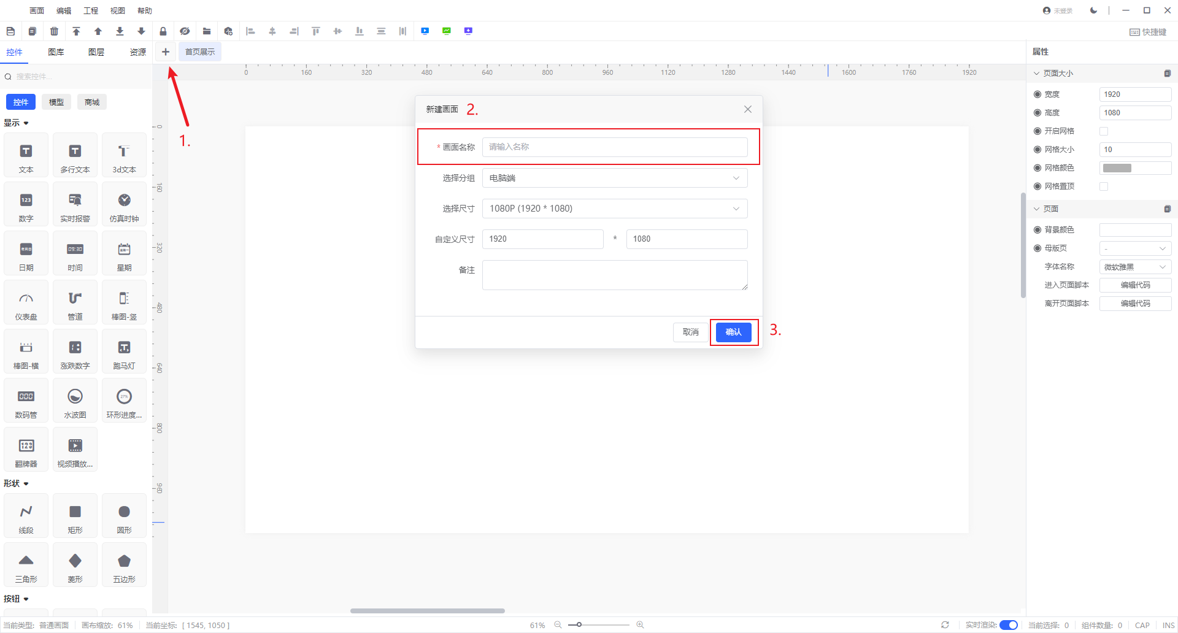Toggle the 实时渲染 switch
Image resolution: width=1178 pixels, height=633 pixels.
pyautogui.click(x=1008, y=625)
